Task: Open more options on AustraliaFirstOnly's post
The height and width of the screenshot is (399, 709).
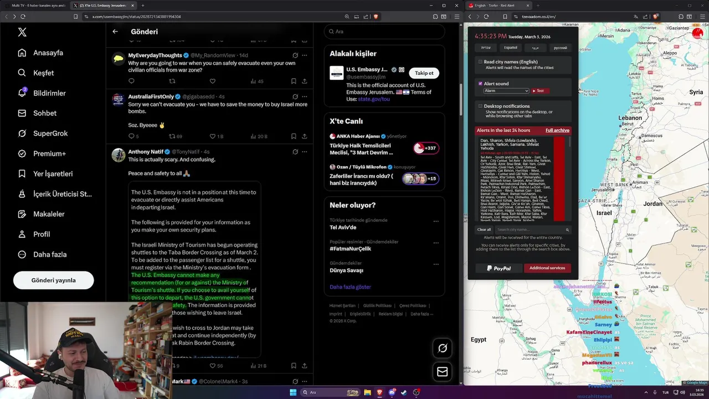Action: (x=304, y=96)
